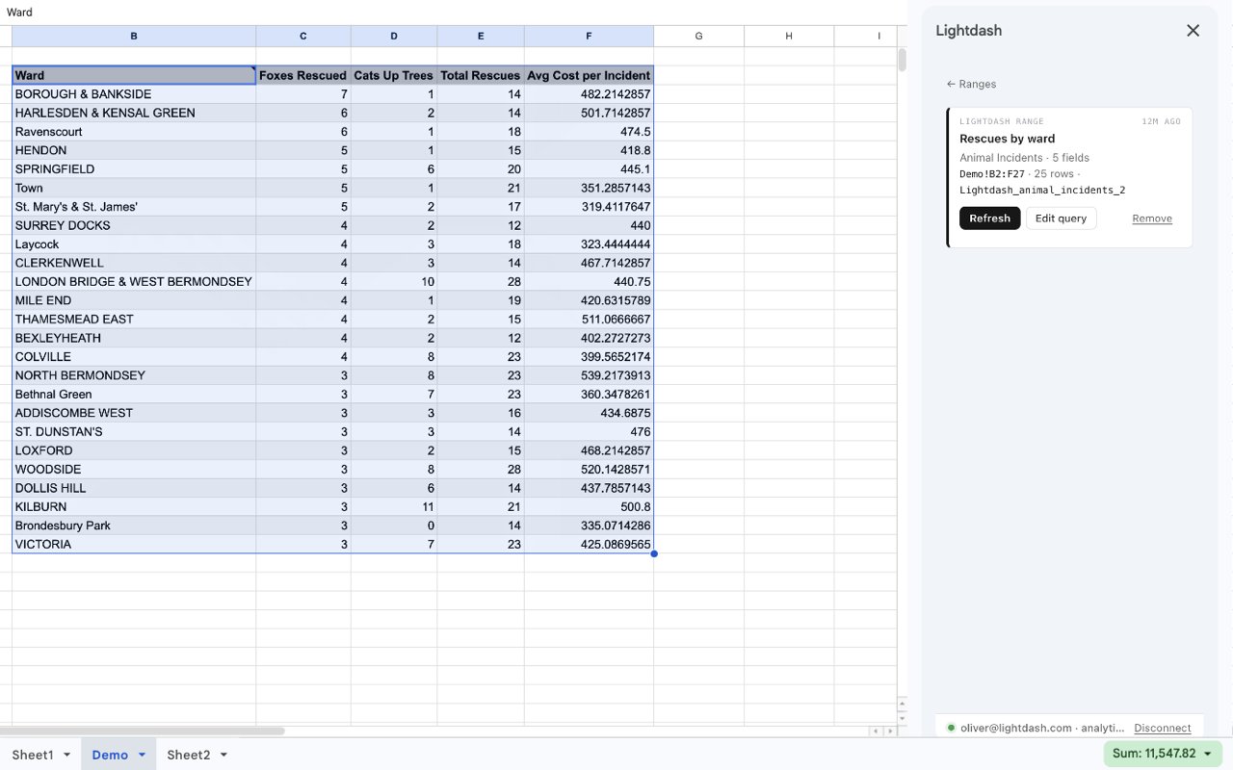
Task: Select the HARLESDEN & KENSAL GREEN cell
Action: [x=134, y=113]
